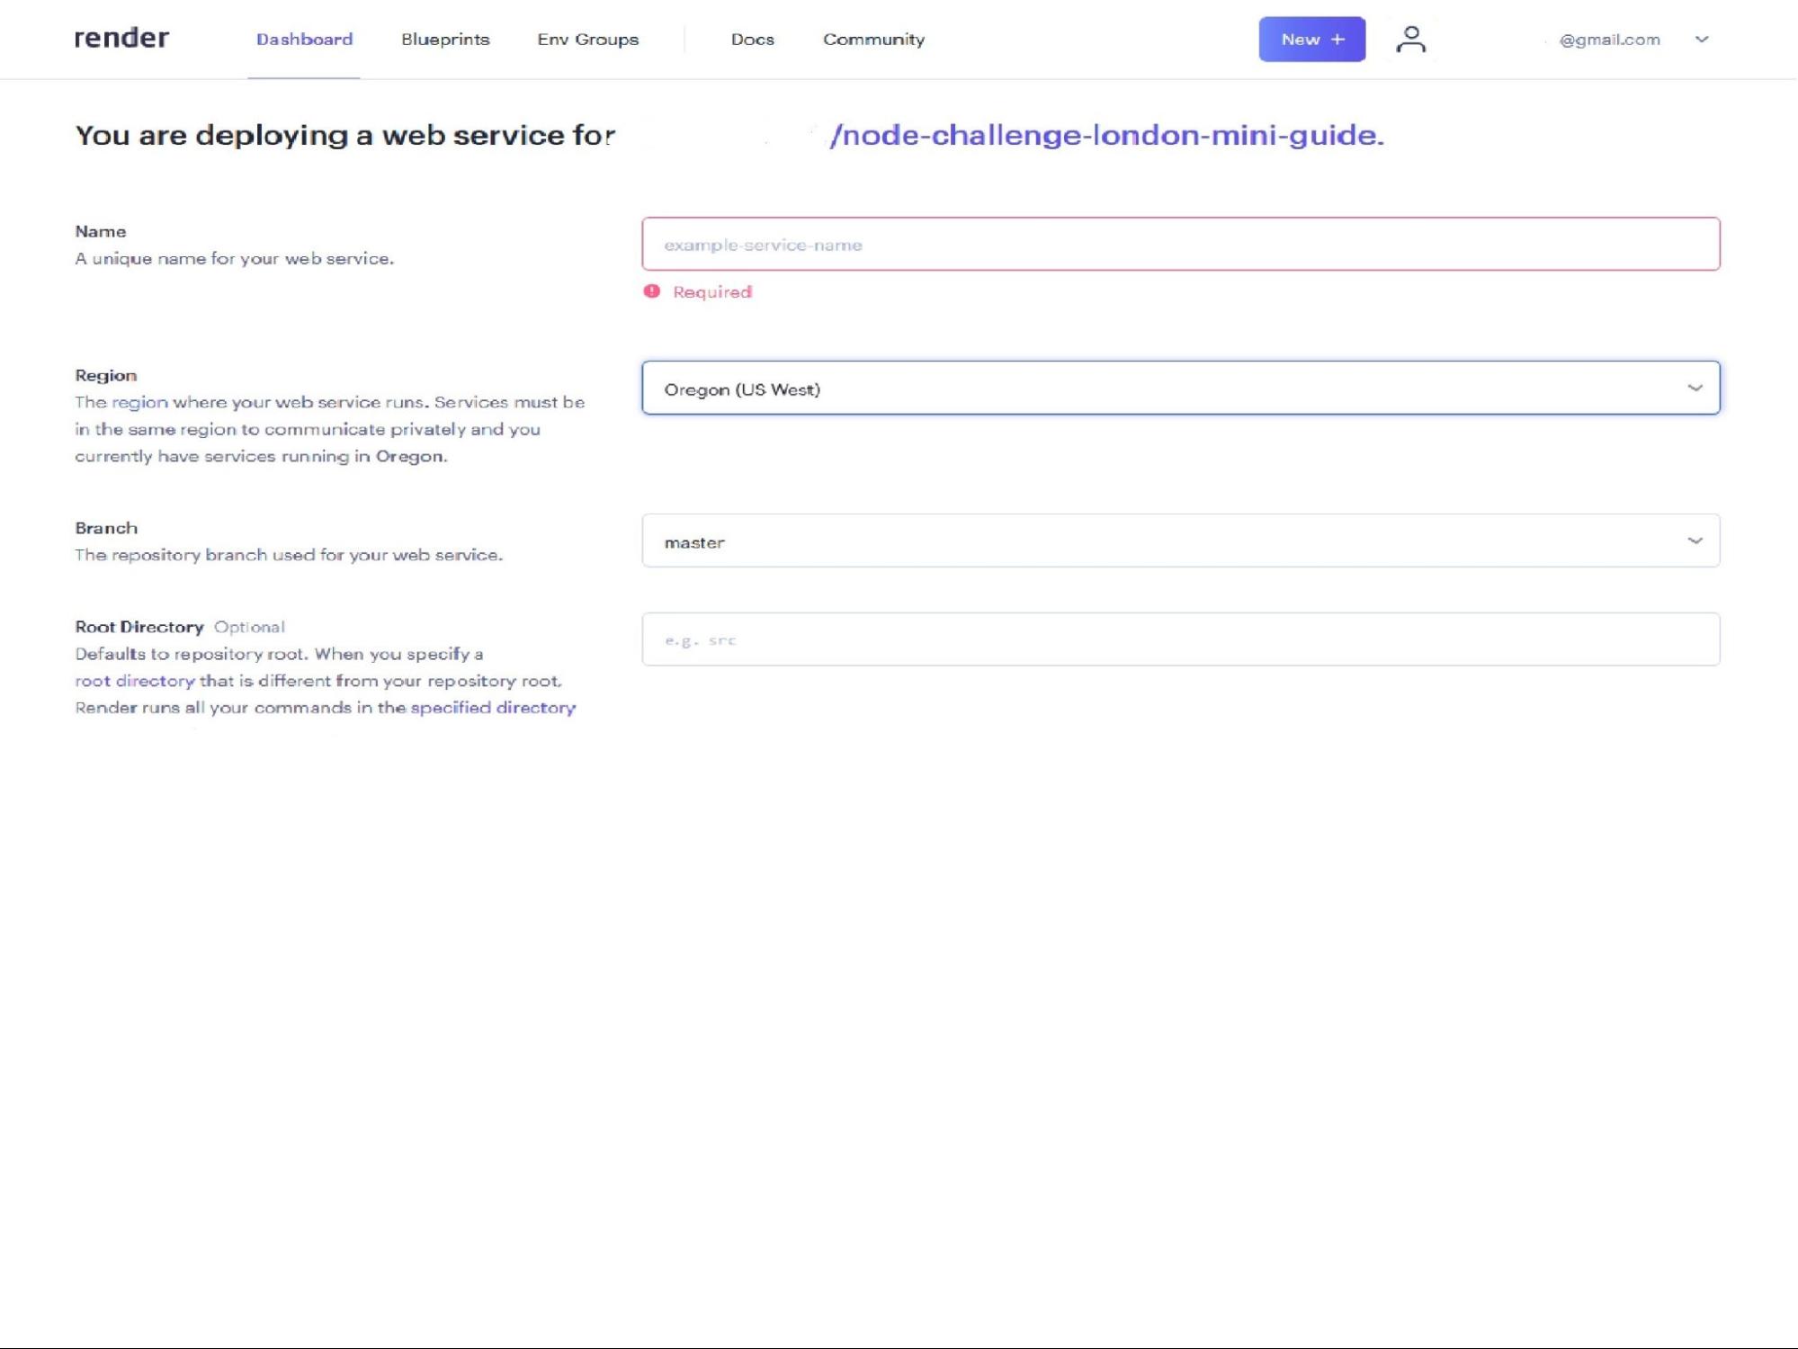1798x1349 pixels.
Task: Click the Render logo/home icon
Action: coord(121,39)
